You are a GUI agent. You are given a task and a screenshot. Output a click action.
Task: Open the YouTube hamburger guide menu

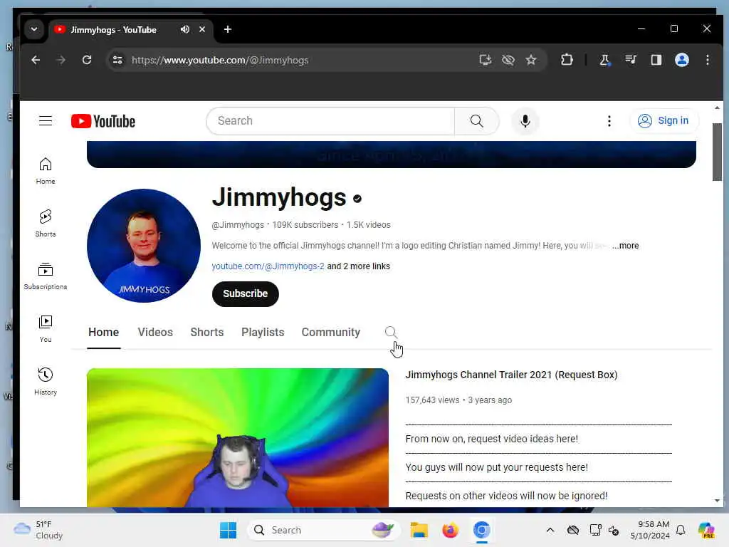point(45,121)
